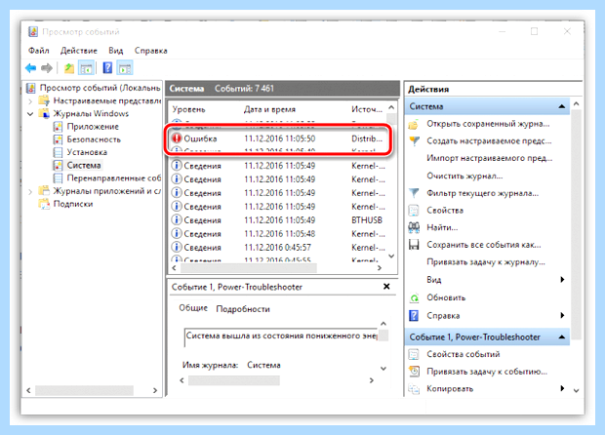Click the Открыть сохраненный журнал folder icon
This screenshot has width=605, height=435.
coord(414,124)
